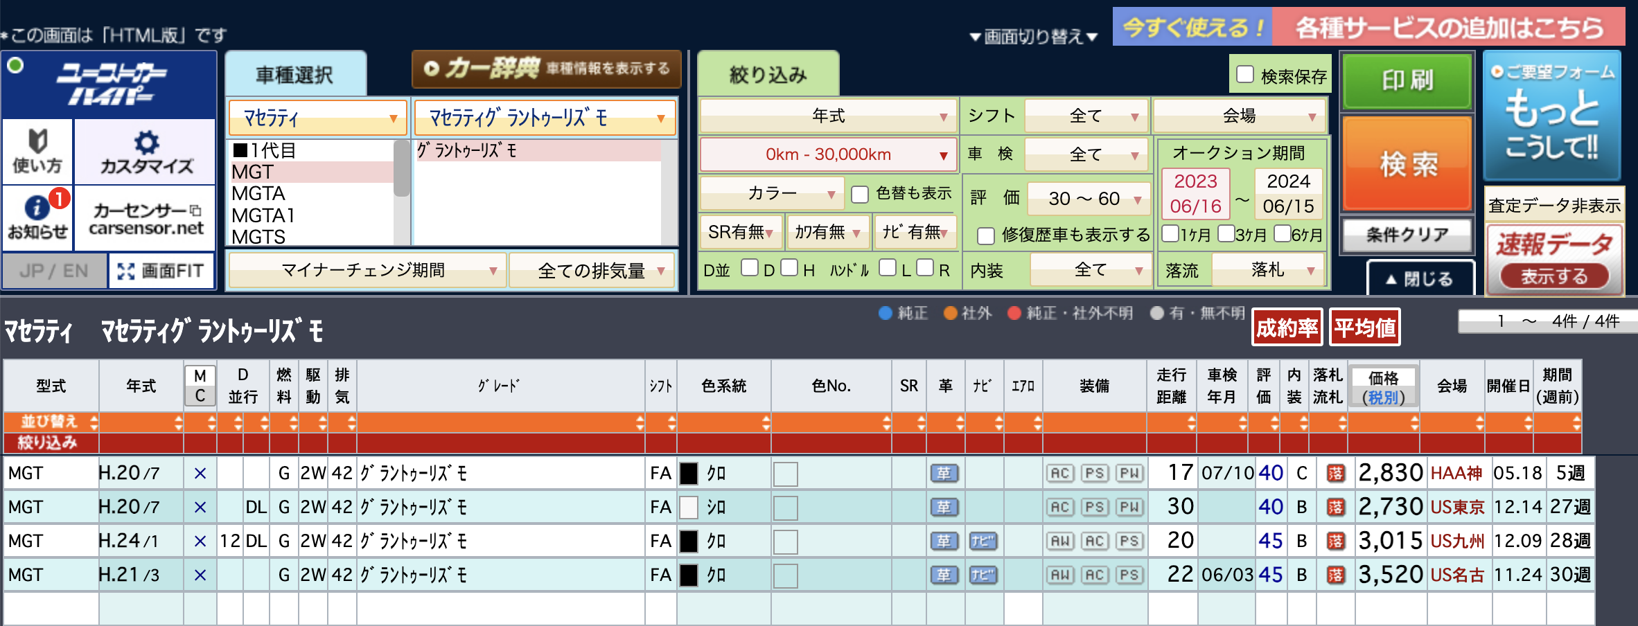
Task: Tick the 3ヶ月 period checkbox
Action: pos(1226,233)
